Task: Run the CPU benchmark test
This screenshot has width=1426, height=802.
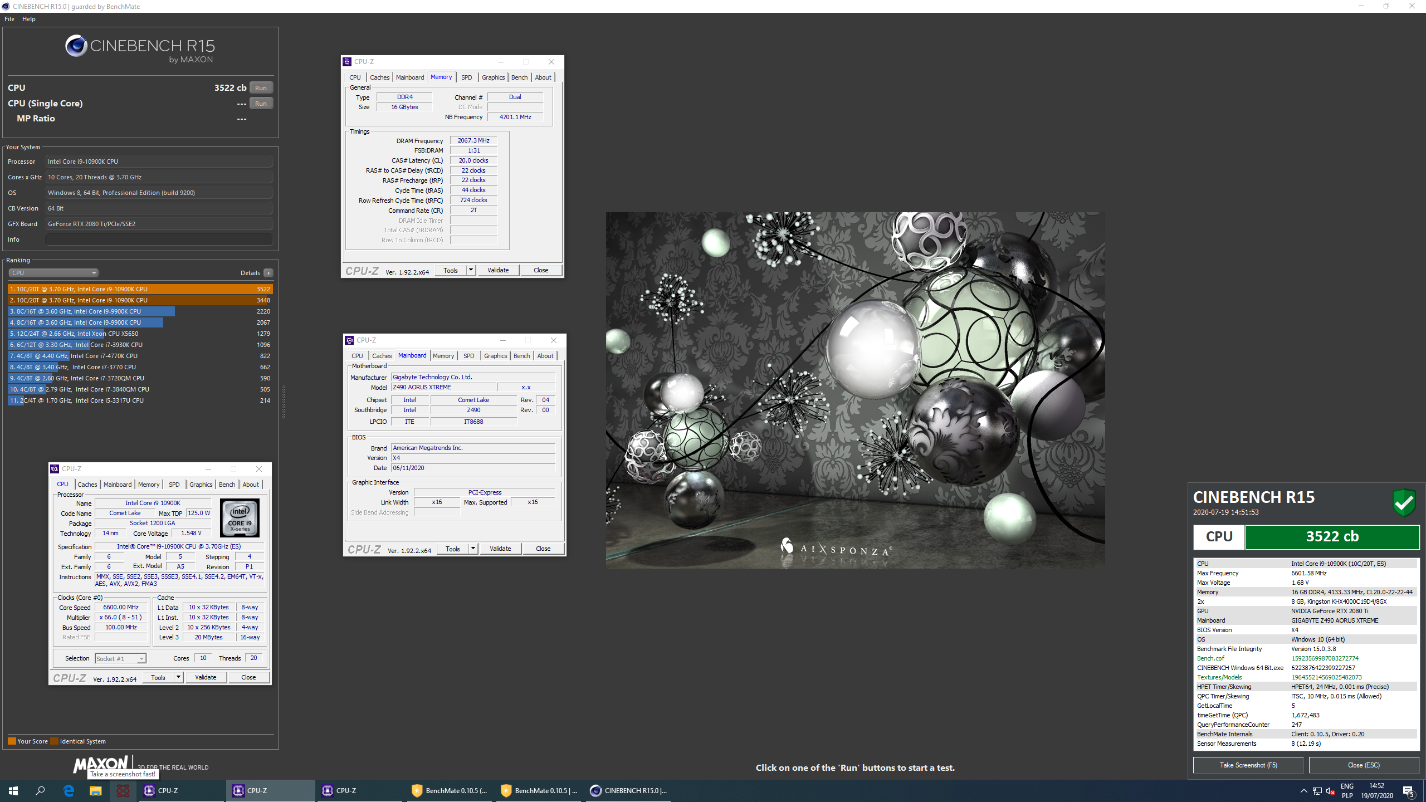Action: (x=261, y=87)
